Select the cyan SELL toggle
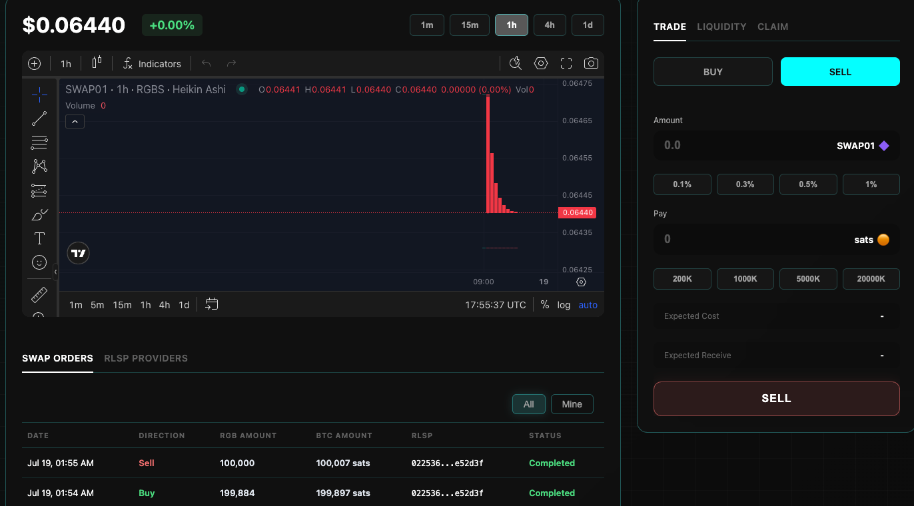The image size is (914, 506). 840,72
